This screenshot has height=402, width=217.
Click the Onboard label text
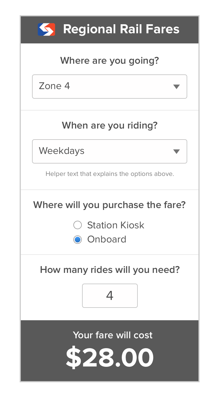[x=107, y=240]
